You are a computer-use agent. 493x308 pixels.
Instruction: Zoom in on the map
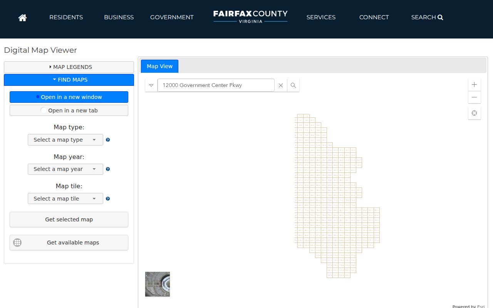click(x=475, y=85)
